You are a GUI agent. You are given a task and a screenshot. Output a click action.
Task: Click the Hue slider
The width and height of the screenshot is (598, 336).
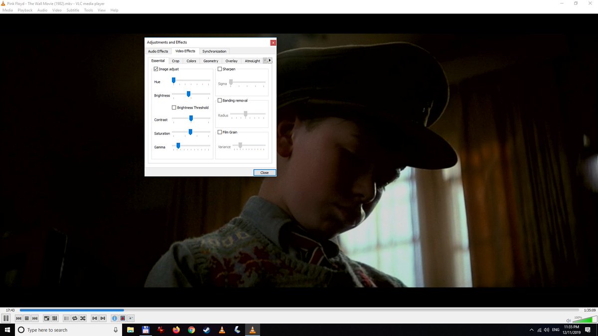191,80
